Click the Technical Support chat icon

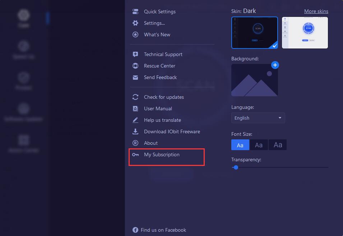click(x=135, y=54)
